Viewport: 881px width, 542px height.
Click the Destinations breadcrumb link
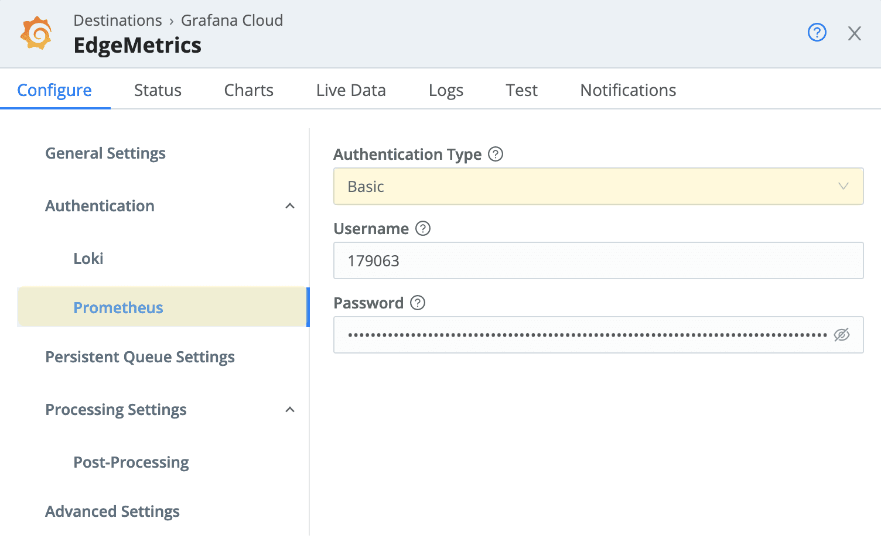pos(118,20)
